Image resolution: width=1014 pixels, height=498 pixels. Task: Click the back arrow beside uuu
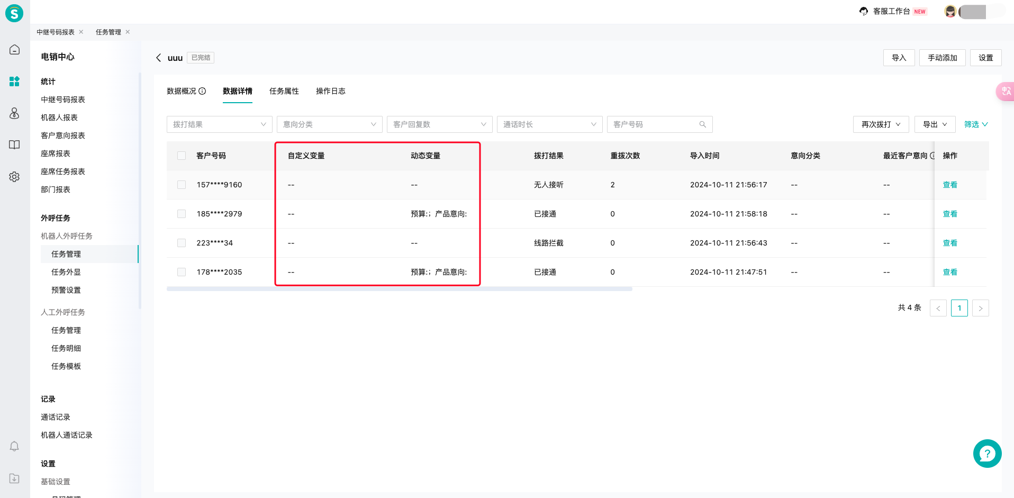158,58
